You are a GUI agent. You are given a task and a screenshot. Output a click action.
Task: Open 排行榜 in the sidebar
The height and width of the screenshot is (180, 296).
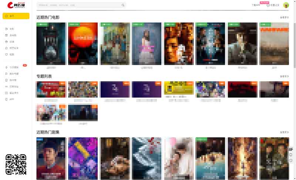[x=13, y=80]
